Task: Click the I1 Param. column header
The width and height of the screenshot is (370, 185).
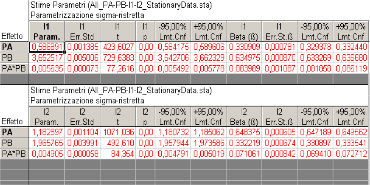Action: click(x=47, y=31)
